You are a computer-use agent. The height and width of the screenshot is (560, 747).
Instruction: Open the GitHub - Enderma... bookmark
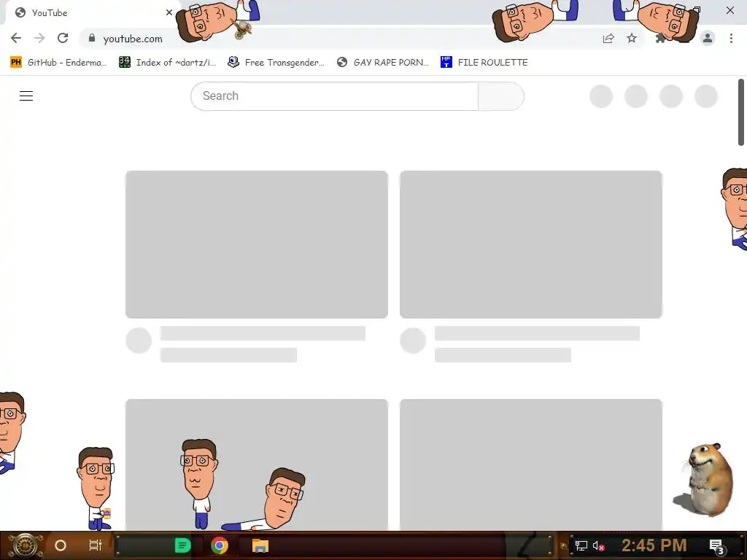click(x=58, y=63)
